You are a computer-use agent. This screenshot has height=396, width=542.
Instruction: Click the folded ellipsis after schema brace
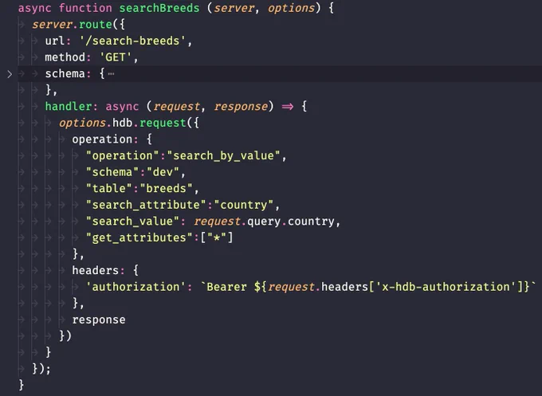pos(111,73)
